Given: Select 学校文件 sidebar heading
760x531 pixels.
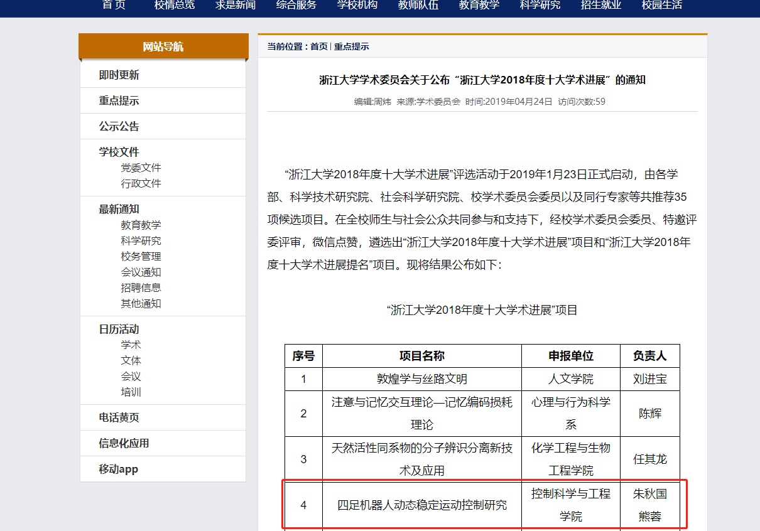Looking at the screenshot, I should tap(119, 152).
